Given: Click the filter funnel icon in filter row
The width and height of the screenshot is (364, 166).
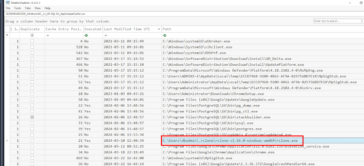Looking at the screenshot, I should tap(7, 36).
